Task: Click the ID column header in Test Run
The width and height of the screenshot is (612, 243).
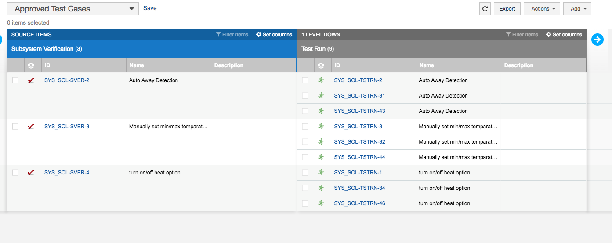Action: (x=374, y=65)
